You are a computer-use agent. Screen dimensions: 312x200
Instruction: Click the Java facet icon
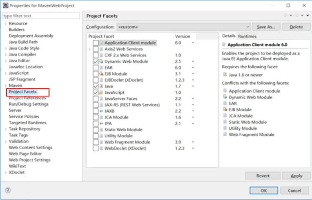click(101, 86)
